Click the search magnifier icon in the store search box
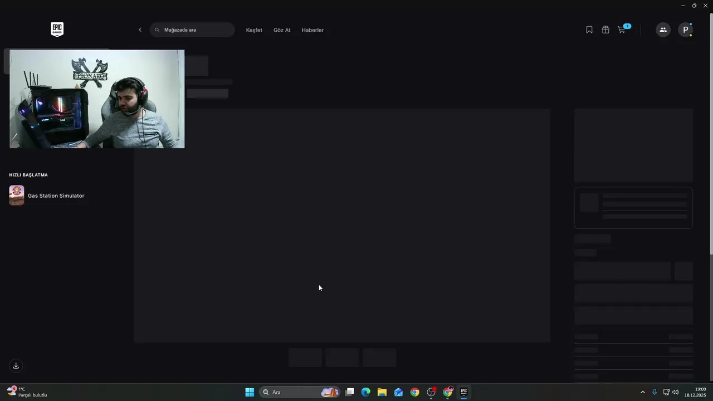 tap(157, 30)
